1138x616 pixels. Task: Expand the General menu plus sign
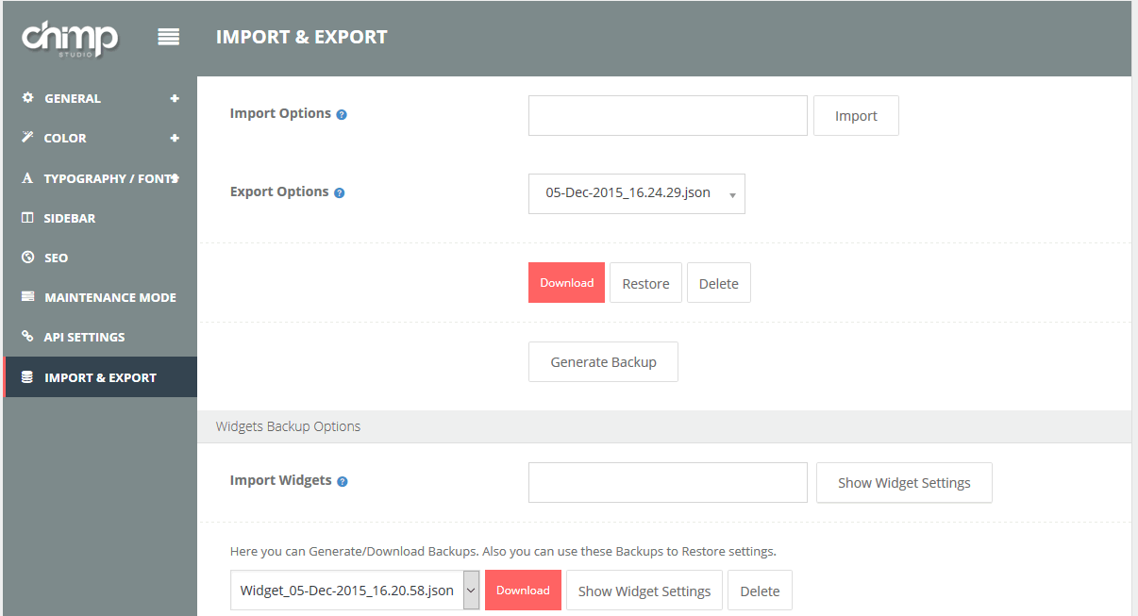175,98
